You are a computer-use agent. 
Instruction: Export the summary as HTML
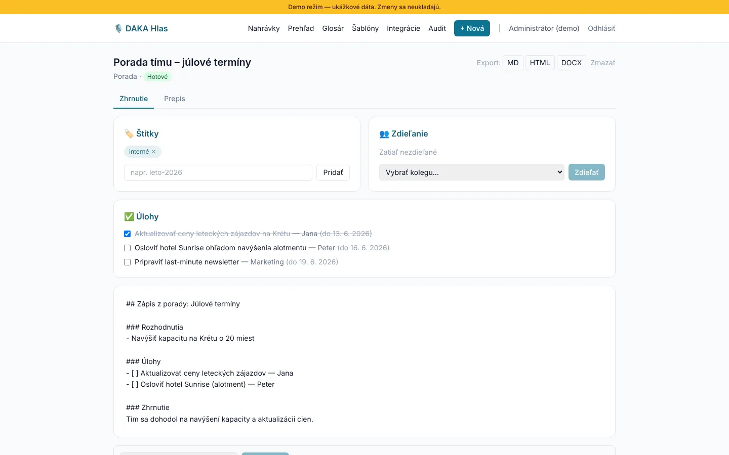(540, 63)
